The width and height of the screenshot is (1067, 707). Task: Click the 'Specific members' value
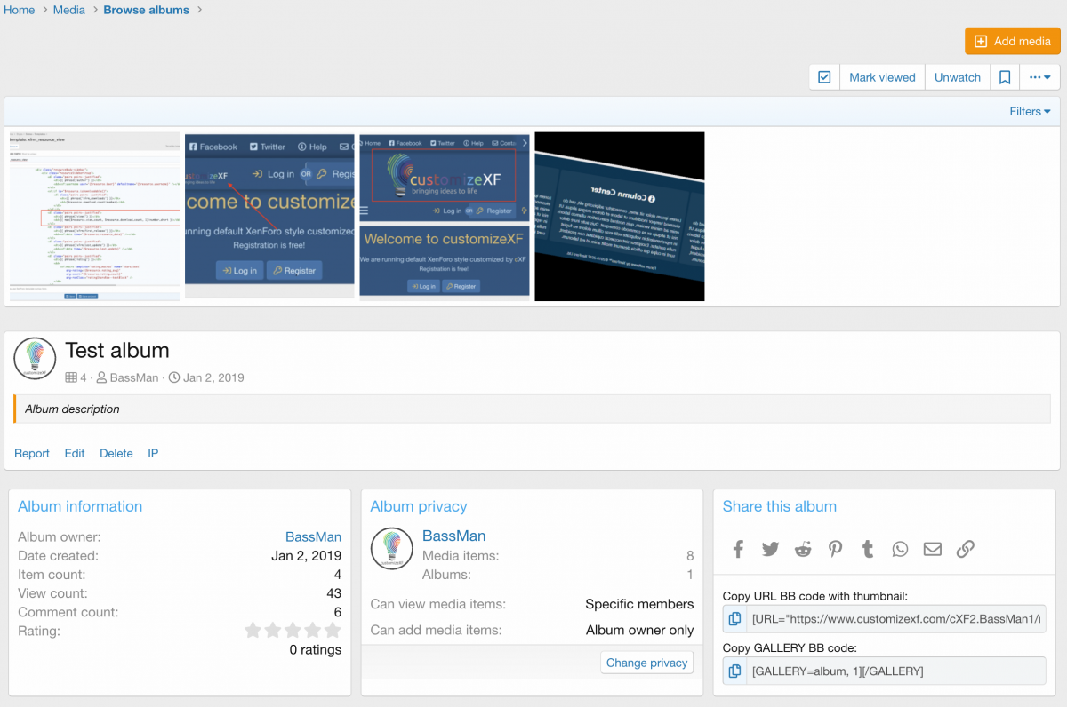click(639, 604)
